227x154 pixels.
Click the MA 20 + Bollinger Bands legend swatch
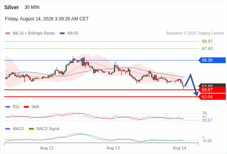click(8, 33)
